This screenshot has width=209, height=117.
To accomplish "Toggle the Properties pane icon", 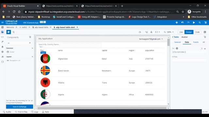I will pyautogui.click(x=205, y=32).
